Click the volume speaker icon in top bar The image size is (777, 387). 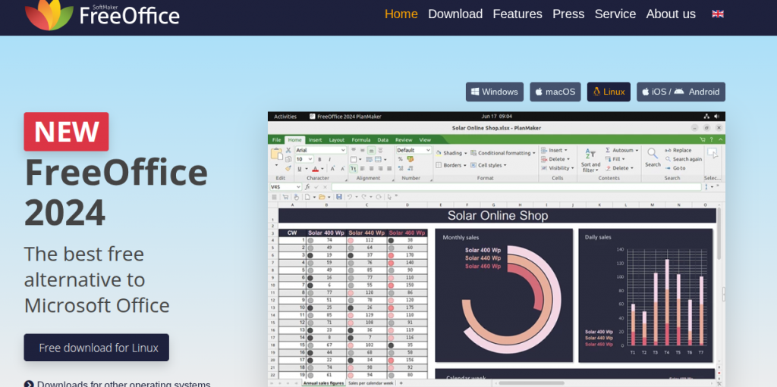pos(716,117)
